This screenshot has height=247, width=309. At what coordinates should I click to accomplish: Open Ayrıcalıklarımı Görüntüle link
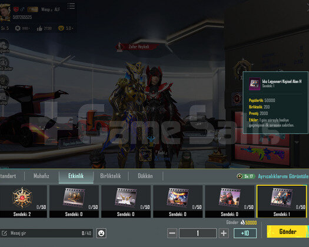click(x=283, y=176)
